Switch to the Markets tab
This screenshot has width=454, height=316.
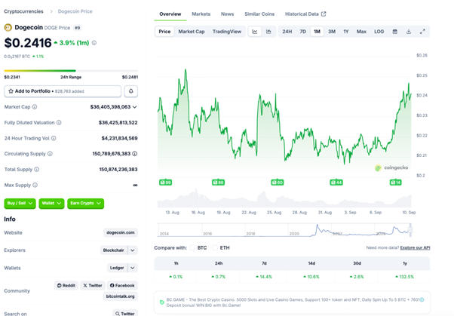pyautogui.click(x=201, y=14)
